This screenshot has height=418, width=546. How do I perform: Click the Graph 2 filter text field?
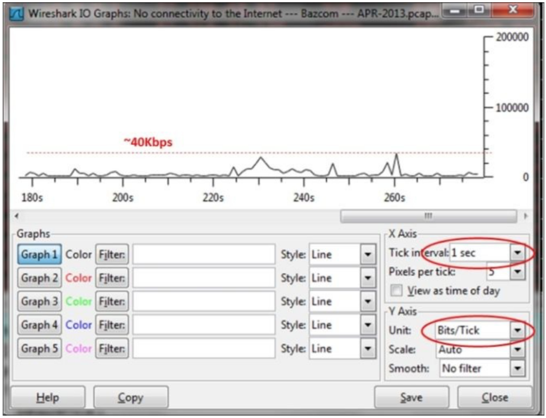coord(204,278)
